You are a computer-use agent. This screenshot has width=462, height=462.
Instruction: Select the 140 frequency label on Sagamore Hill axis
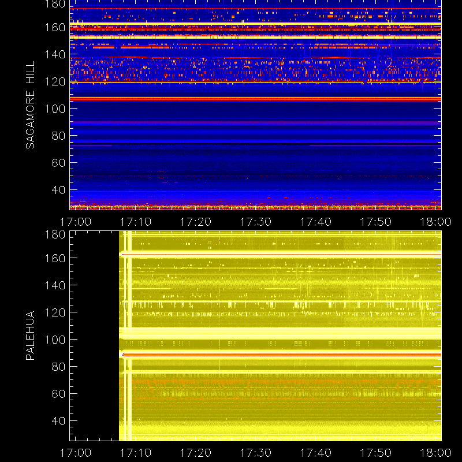pos(55,54)
